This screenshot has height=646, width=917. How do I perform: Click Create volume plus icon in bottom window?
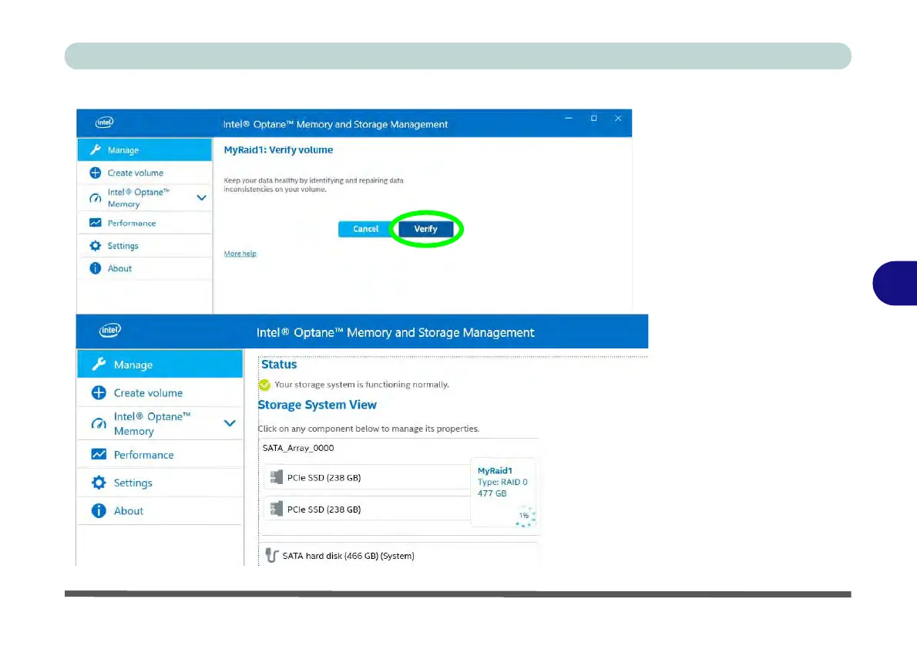tap(99, 392)
